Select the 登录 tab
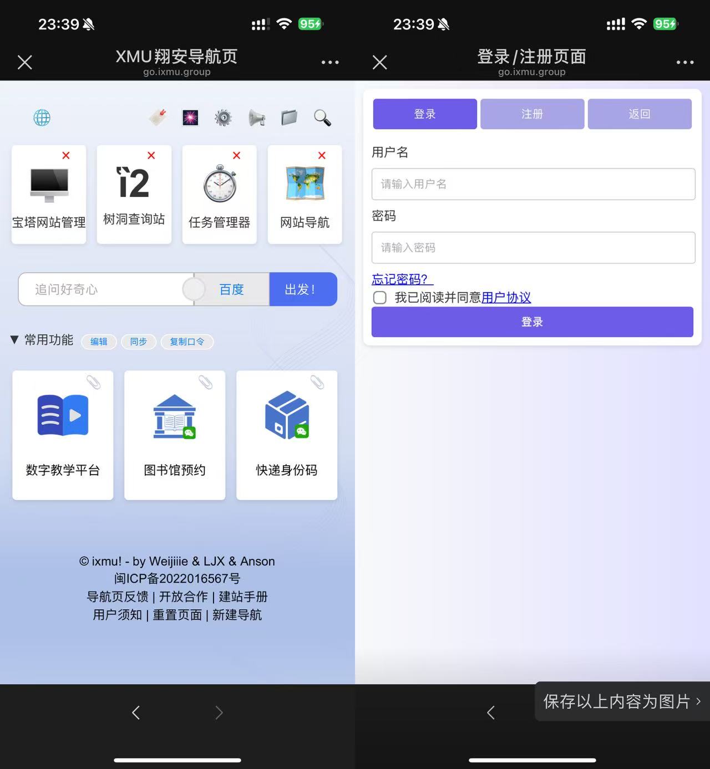Image resolution: width=710 pixels, height=769 pixels. [424, 114]
